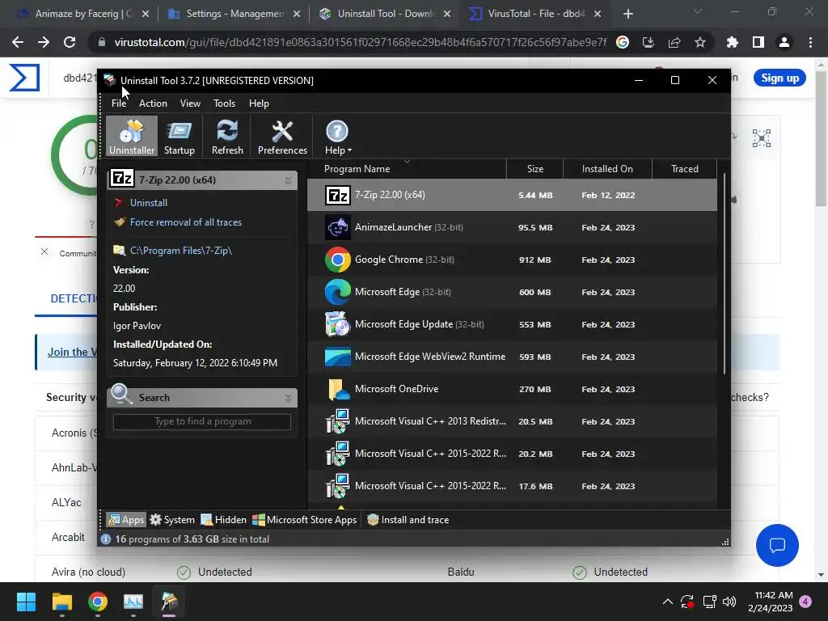This screenshot has width=828, height=621.
Task: Collapse the Search panel chevron
Action: 288,398
